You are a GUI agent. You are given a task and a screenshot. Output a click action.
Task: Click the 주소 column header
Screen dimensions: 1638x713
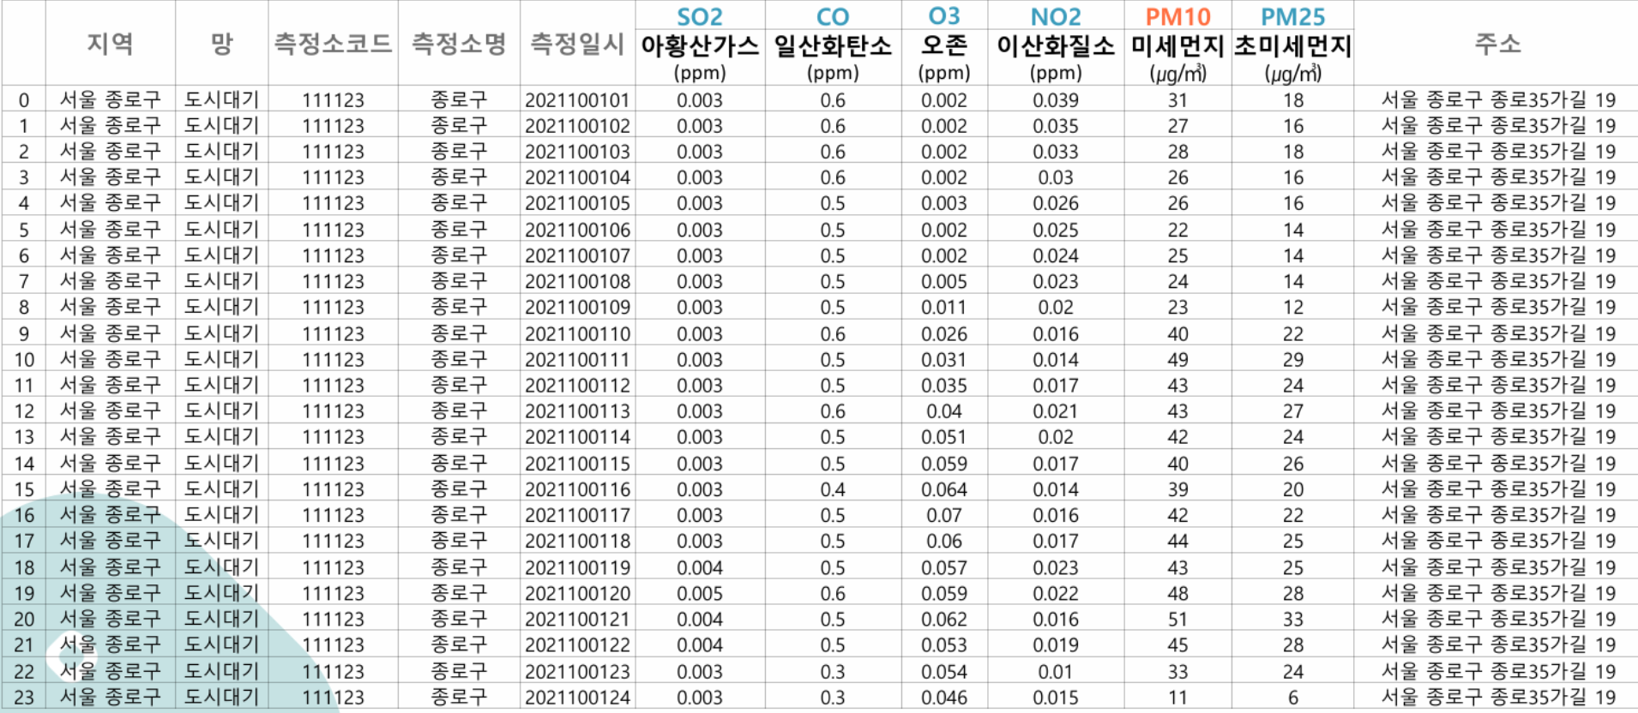(1497, 44)
